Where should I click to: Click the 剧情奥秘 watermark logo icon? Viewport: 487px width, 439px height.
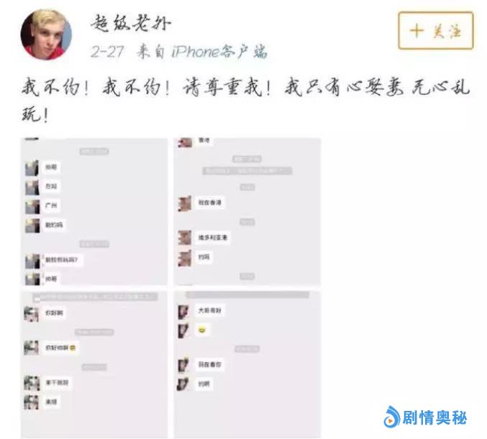point(391,417)
